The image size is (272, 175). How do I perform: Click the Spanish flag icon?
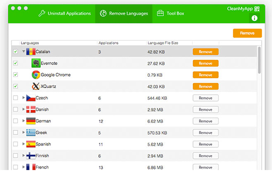[31, 144]
